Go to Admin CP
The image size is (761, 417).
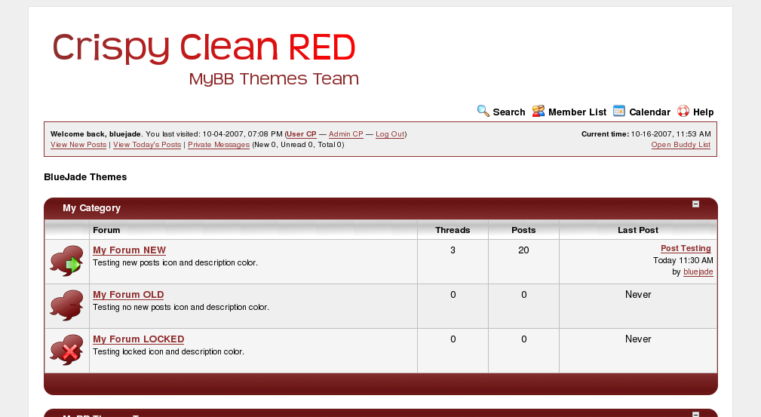pos(345,134)
